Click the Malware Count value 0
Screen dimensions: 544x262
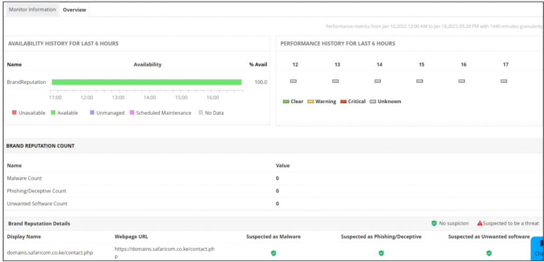click(277, 178)
